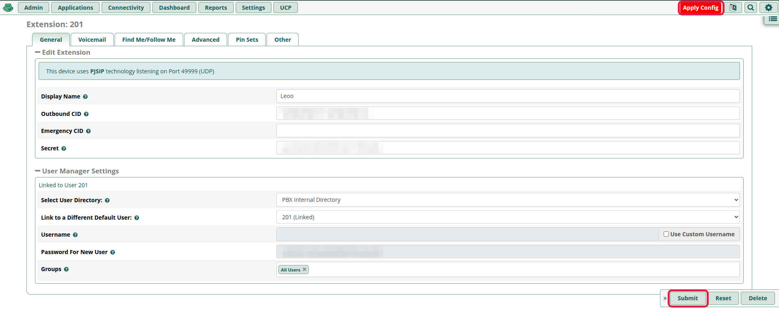The height and width of the screenshot is (310, 779).
Task: Open the search magnifier icon
Action: [751, 8]
